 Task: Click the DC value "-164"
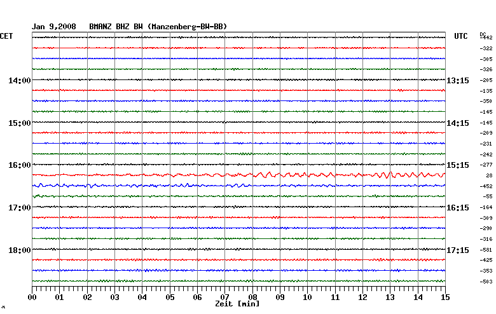486,207
